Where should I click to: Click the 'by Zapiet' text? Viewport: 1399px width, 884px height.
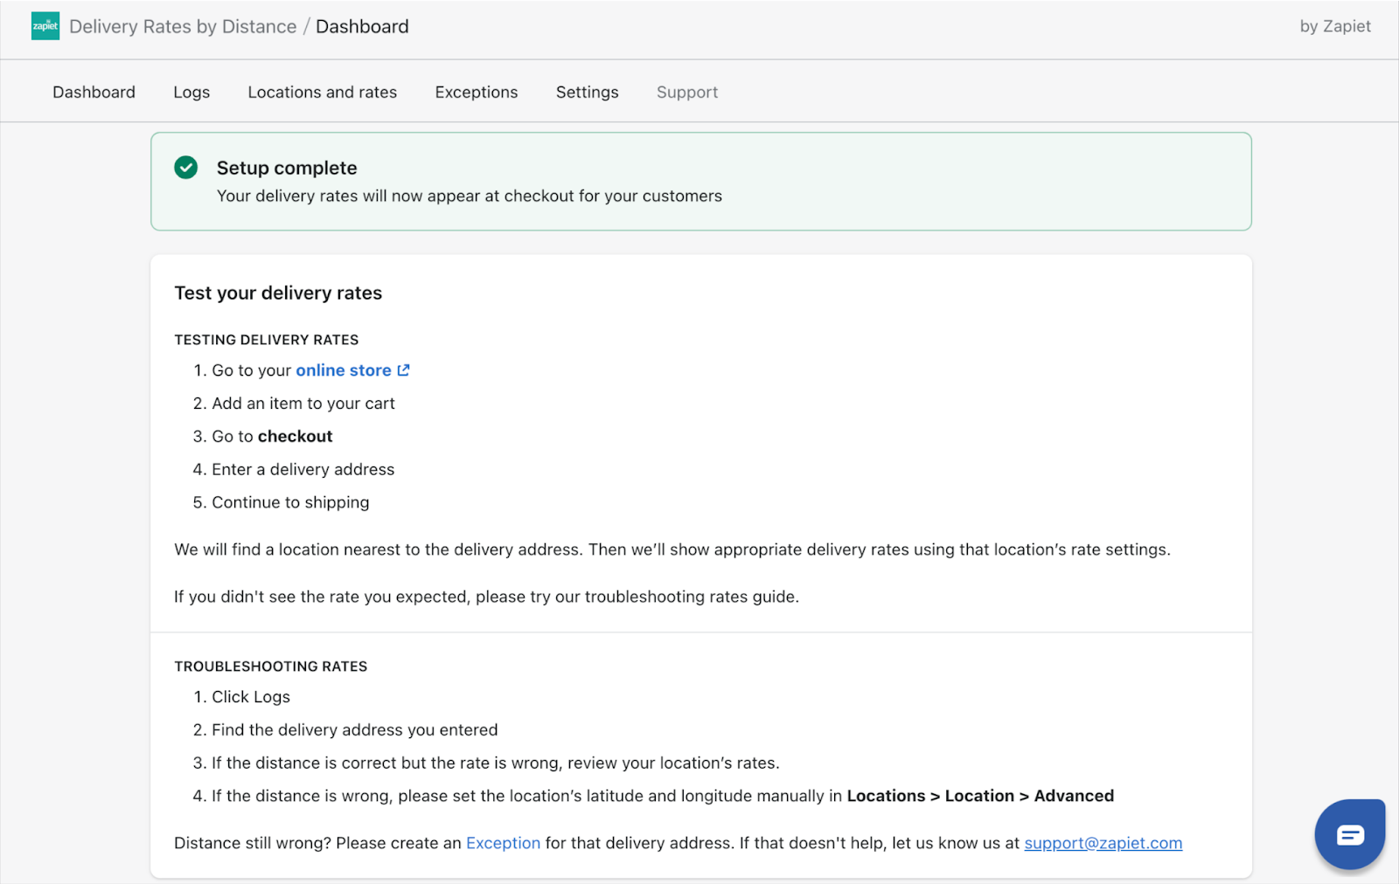[x=1335, y=26]
